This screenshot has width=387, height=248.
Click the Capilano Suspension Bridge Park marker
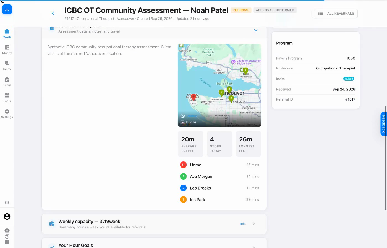click(x=233, y=62)
